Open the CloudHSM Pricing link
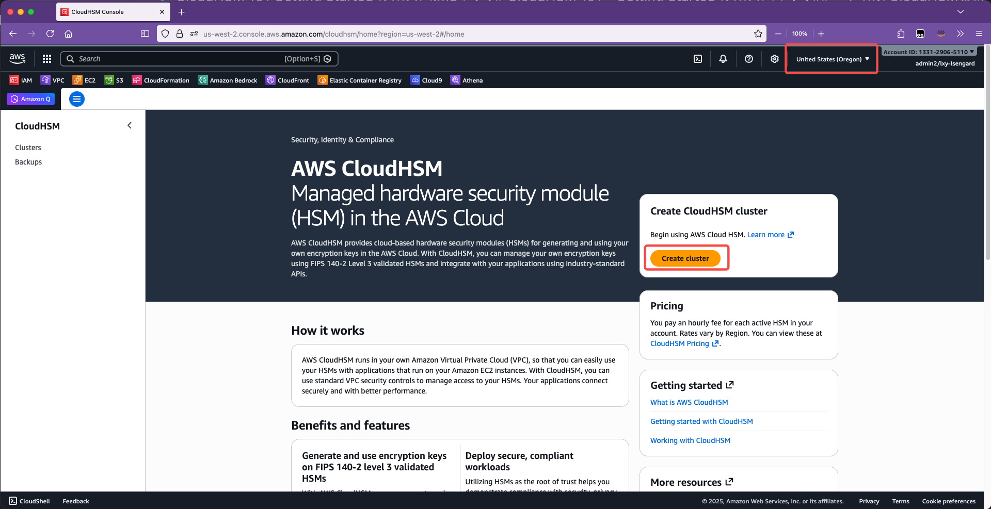Image resolution: width=991 pixels, height=509 pixels. (x=680, y=343)
